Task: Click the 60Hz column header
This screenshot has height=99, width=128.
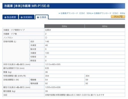Action: [x=105, y=26]
